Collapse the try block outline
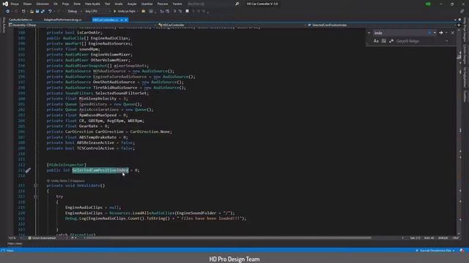This screenshot has height=263, width=469. point(36,197)
